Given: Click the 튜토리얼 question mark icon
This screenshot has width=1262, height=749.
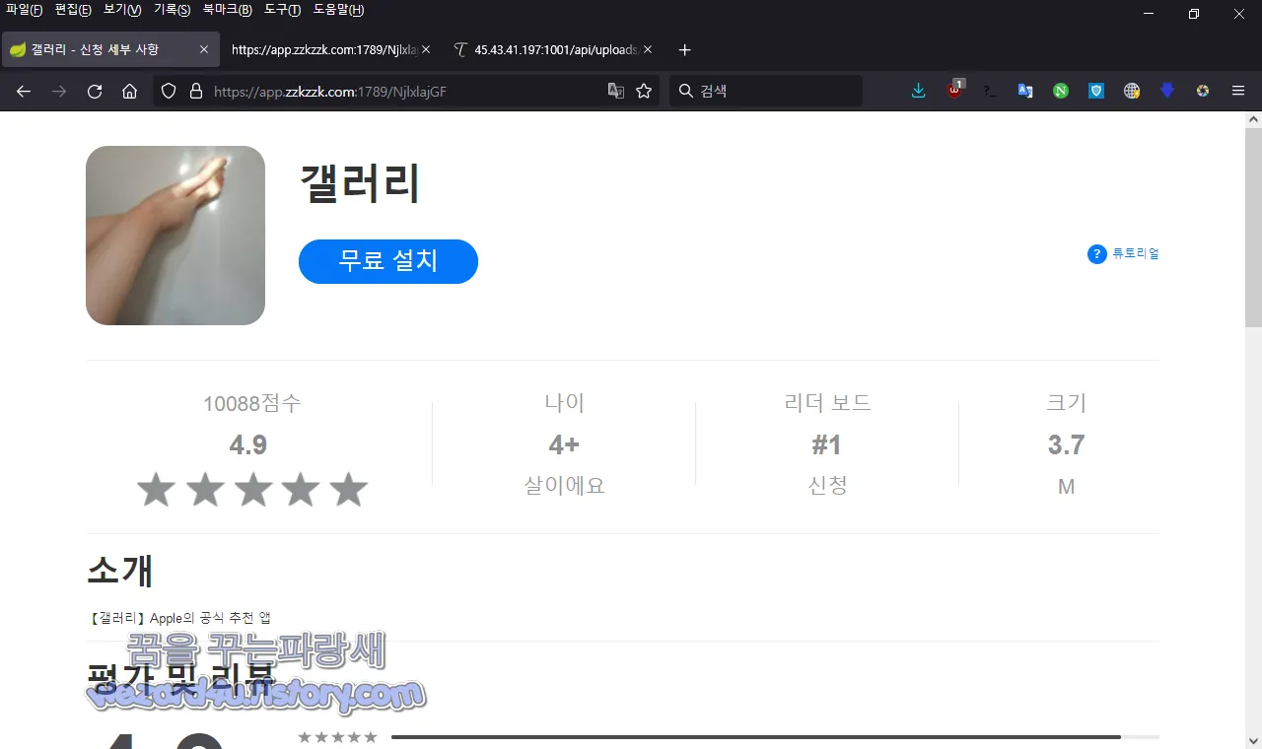Looking at the screenshot, I should coord(1097,254).
